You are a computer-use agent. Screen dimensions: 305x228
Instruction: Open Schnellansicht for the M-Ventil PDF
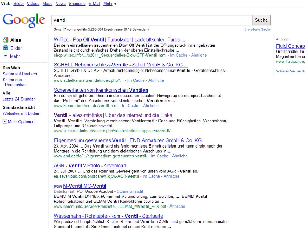(130, 191)
